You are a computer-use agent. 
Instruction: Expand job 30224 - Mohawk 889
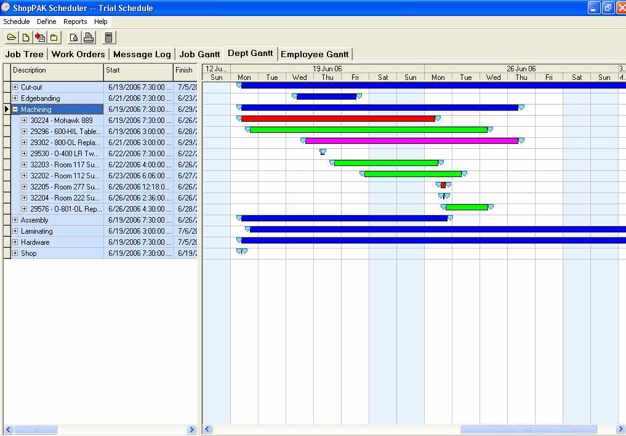pyautogui.click(x=25, y=120)
